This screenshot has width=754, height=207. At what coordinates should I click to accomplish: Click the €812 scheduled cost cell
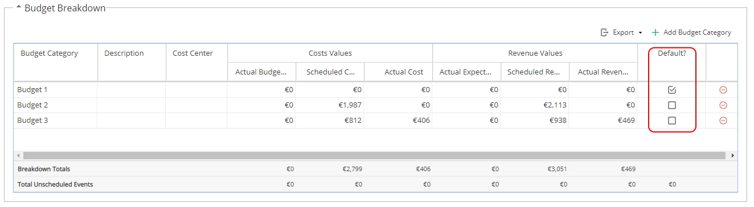click(330, 121)
